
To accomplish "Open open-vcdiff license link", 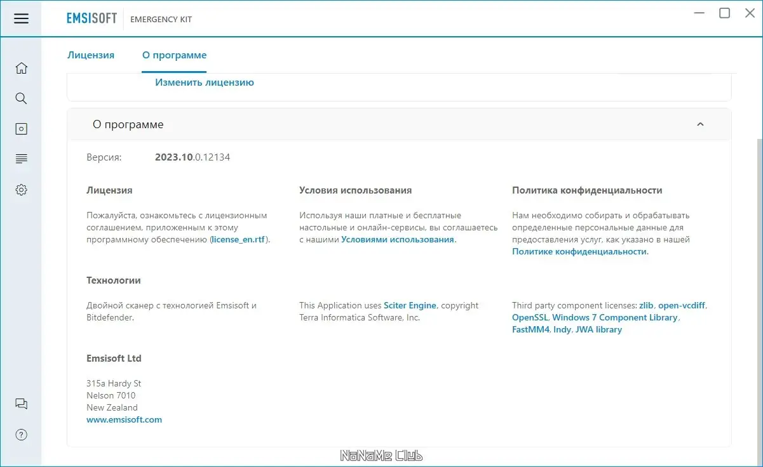I will click(682, 306).
